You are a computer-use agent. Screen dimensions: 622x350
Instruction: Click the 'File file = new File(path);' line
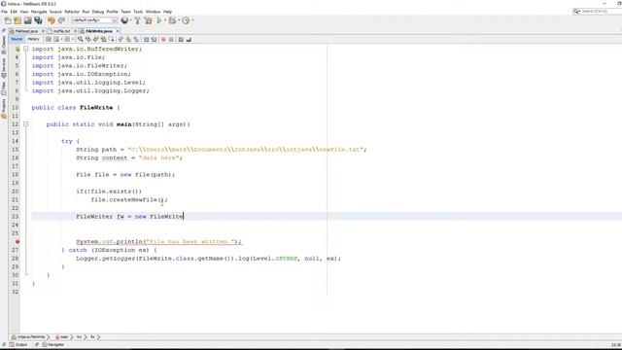click(x=125, y=175)
